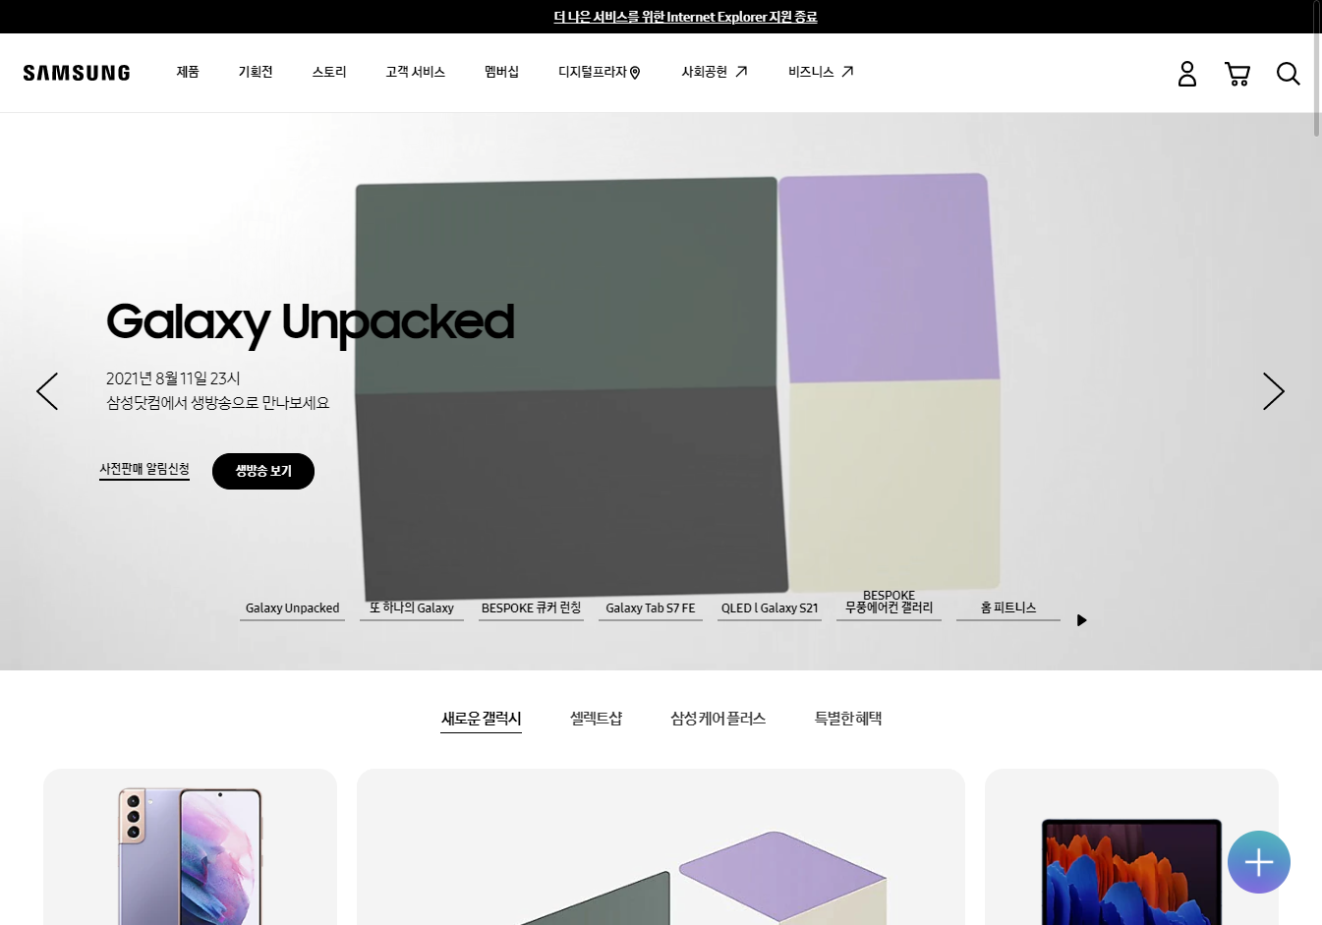Switch to 특별한 혜택 tab
This screenshot has width=1322, height=925.
[847, 720]
